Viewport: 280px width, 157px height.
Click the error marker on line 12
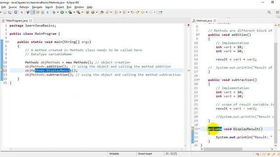(2, 71)
